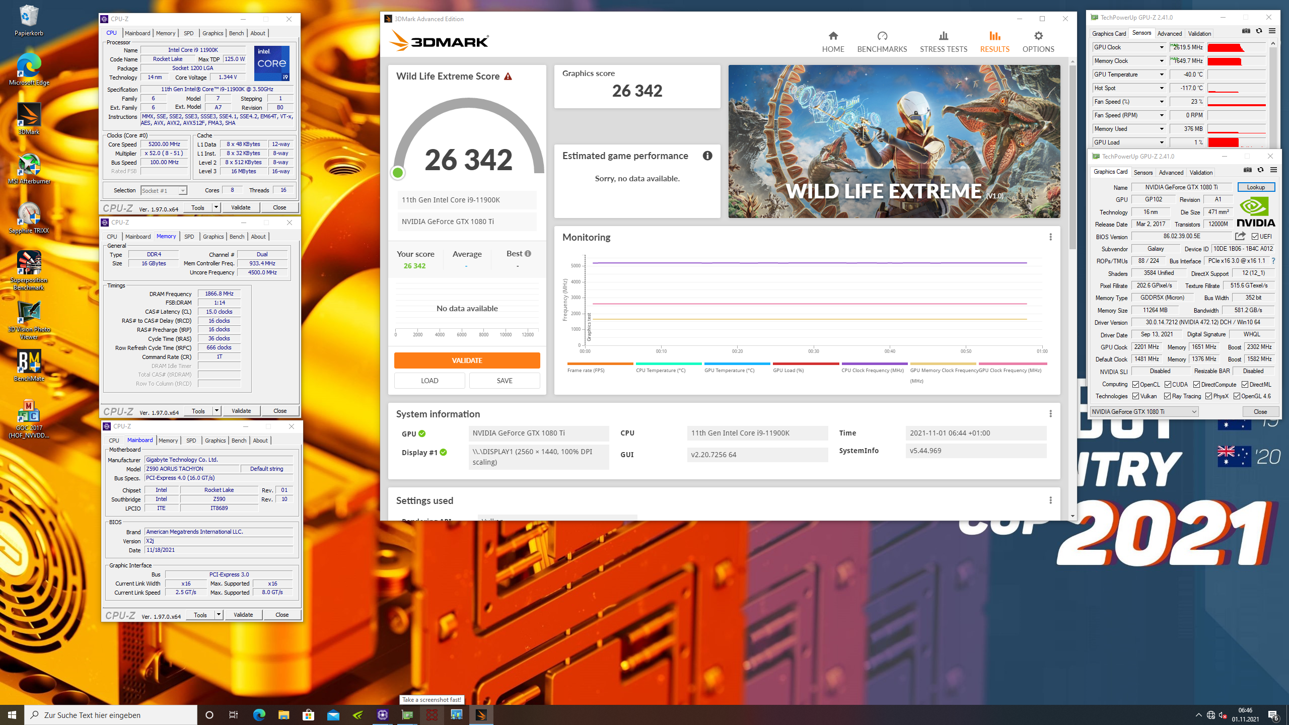Open the MSI Afterburner desktop icon

pos(29,169)
